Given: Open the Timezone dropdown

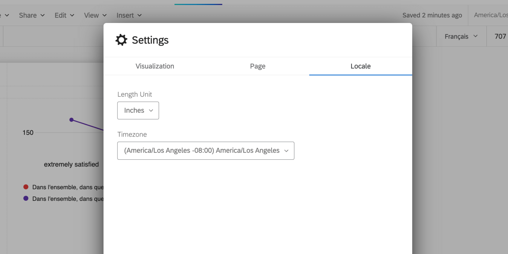Looking at the screenshot, I should pyautogui.click(x=206, y=151).
